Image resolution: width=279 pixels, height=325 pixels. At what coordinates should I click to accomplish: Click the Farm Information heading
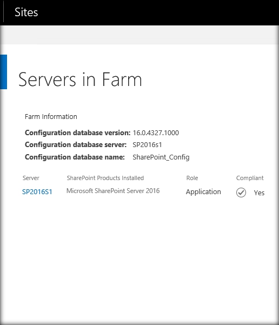[51, 116]
